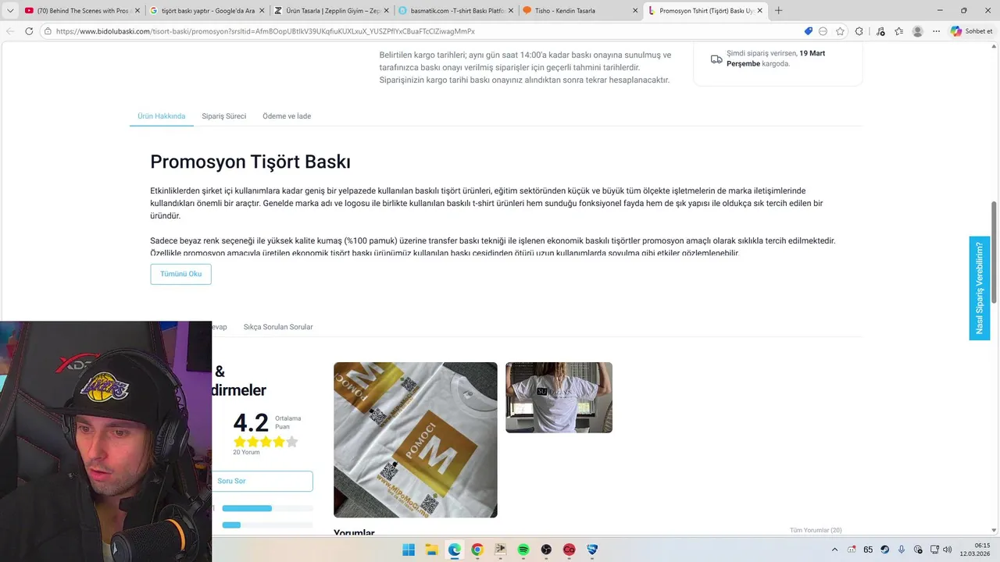The image size is (1000, 562).
Task: Open the Extensions puzzle icon
Action: 859,31
